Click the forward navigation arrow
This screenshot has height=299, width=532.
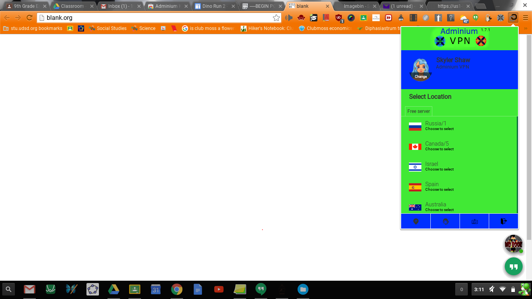click(x=18, y=18)
